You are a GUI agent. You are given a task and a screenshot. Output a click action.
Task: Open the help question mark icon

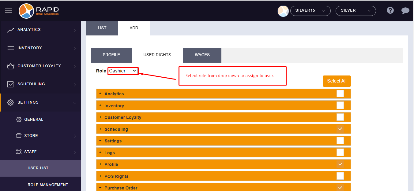tap(390, 11)
